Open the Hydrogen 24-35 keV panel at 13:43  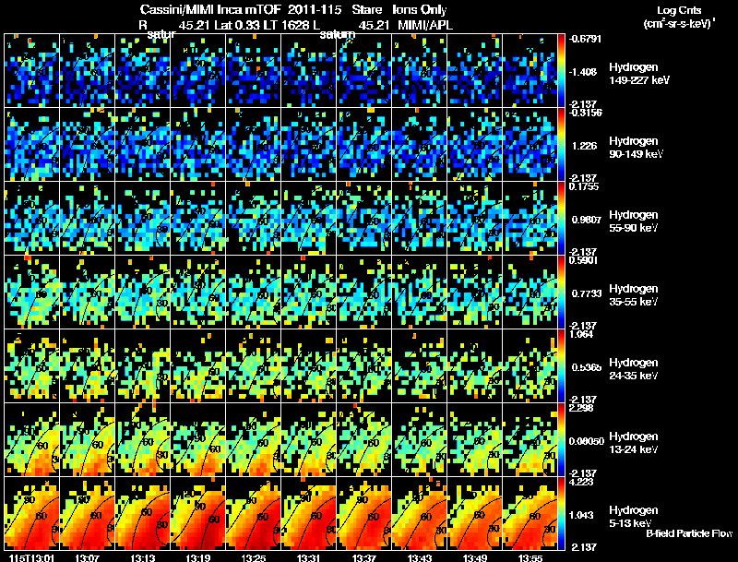(x=420, y=365)
